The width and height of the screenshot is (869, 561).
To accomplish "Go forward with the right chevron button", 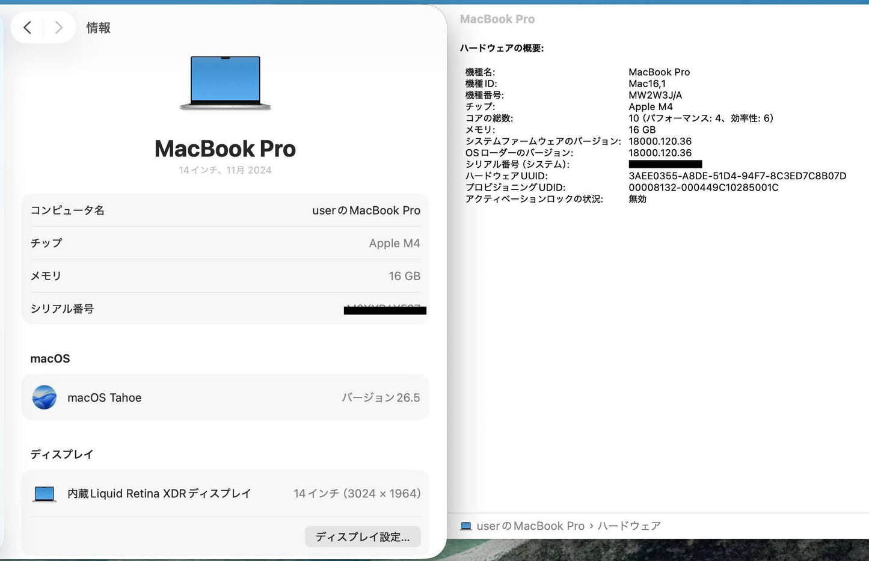I will click(x=58, y=28).
